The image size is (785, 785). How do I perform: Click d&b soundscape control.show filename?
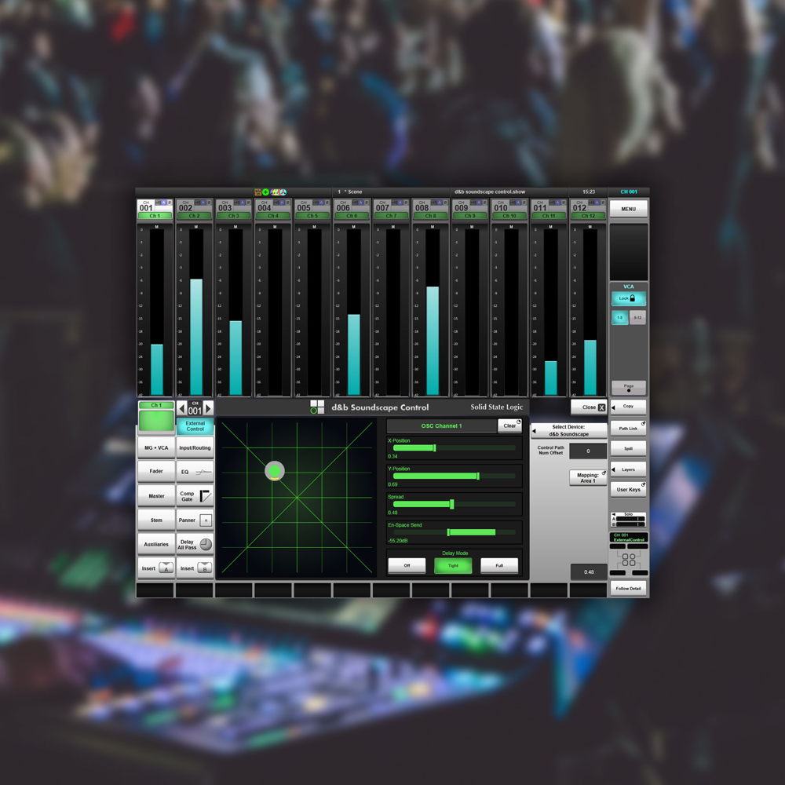(x=490, y=192)
